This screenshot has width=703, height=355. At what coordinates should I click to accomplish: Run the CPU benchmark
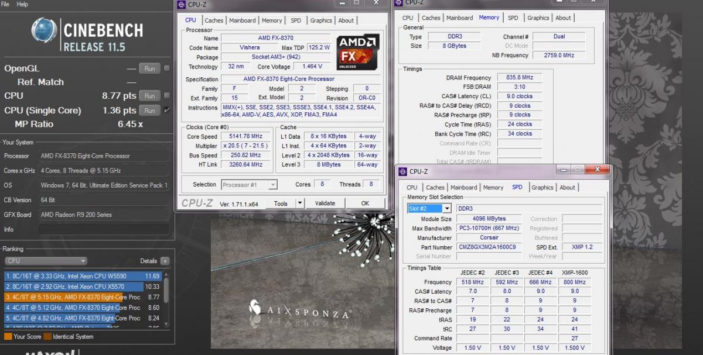click(149, 95)
